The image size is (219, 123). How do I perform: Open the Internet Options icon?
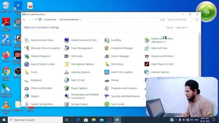pos(147,72)
